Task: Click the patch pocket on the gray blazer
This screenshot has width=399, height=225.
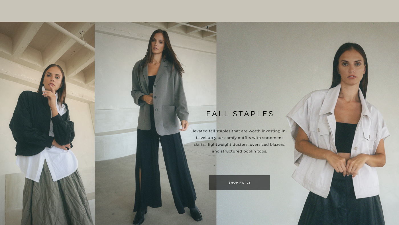Action: 170,117
